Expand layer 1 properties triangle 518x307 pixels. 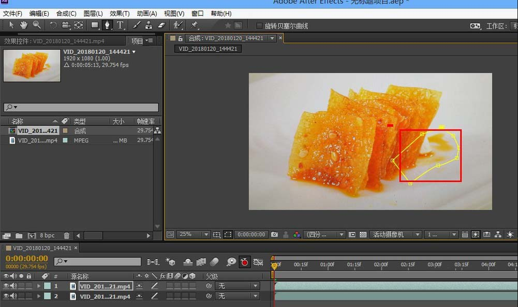[39, 286]
